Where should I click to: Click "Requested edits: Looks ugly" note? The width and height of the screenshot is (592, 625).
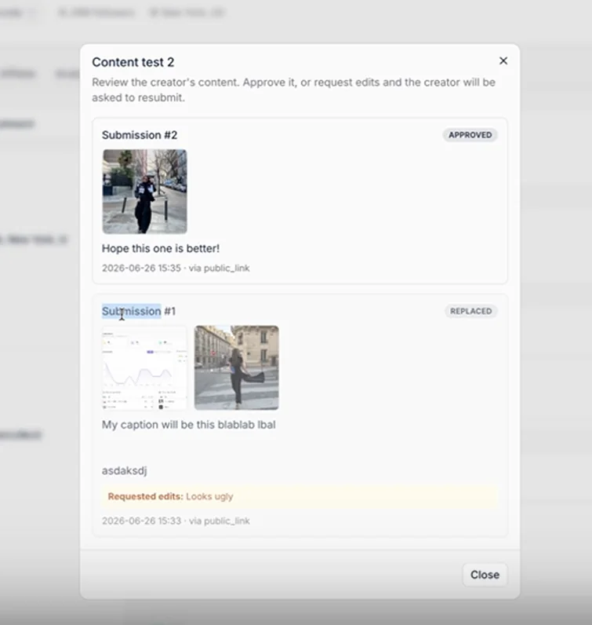[x=300, y=496]
